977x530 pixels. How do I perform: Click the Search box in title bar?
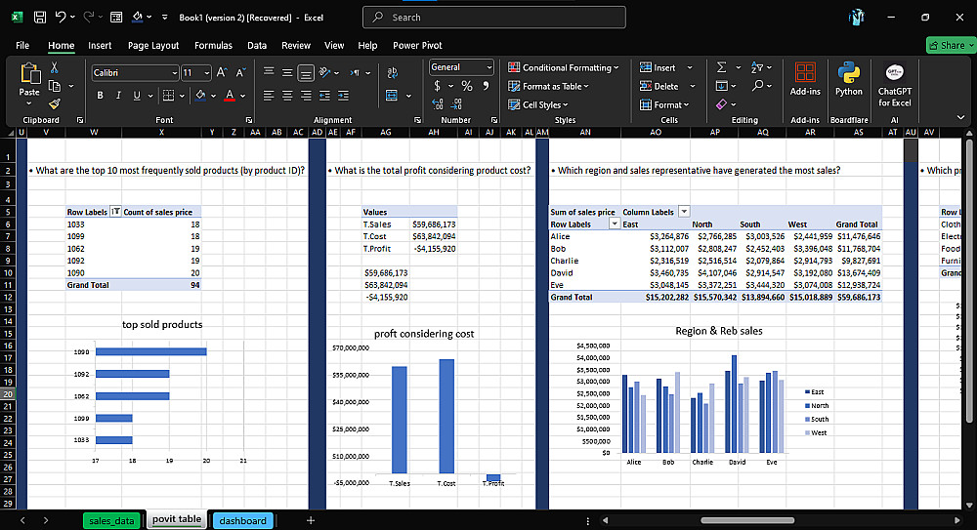tap(493, 17)
